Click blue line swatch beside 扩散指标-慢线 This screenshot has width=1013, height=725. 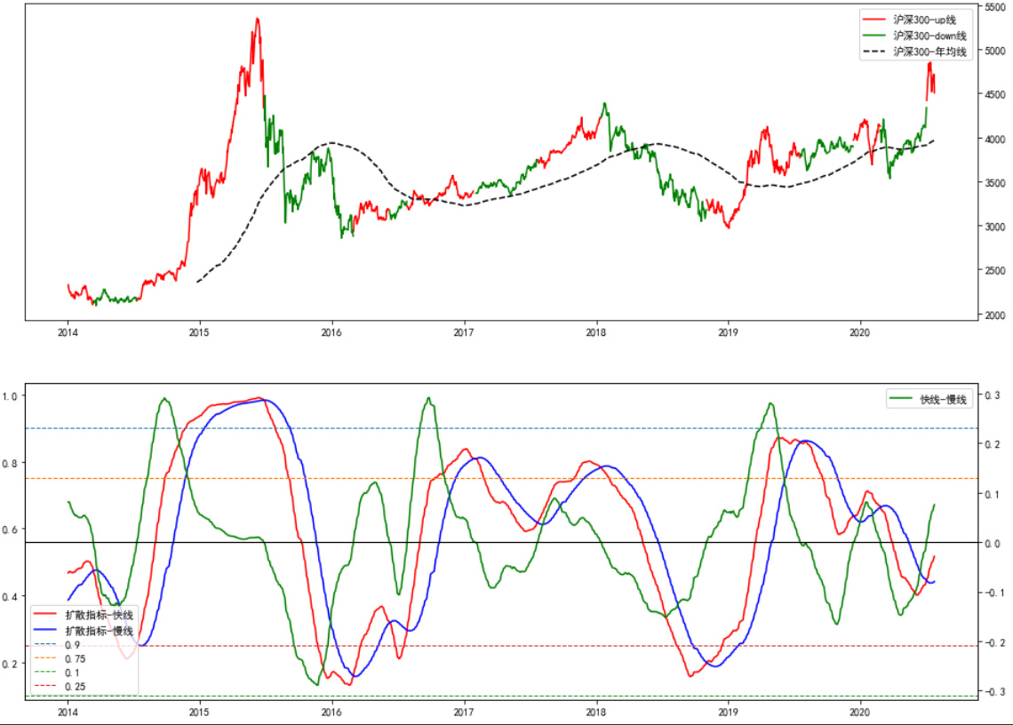[47, 631]
